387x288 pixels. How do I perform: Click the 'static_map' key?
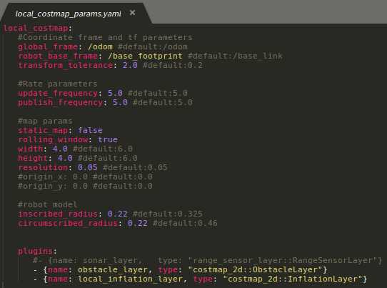pyautogui.click(x=43, y=130)
